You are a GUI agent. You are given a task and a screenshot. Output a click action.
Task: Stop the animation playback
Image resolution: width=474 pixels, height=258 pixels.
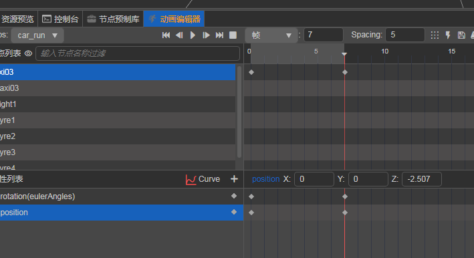coord(233,35)
